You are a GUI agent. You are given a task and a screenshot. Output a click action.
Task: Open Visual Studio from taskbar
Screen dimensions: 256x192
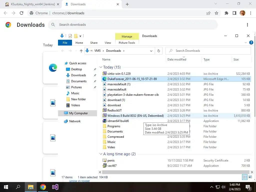(x=55, y=187)
